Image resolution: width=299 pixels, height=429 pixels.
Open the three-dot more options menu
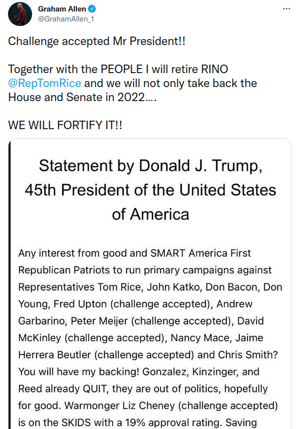pyautogui.click(x=286, y=9)
